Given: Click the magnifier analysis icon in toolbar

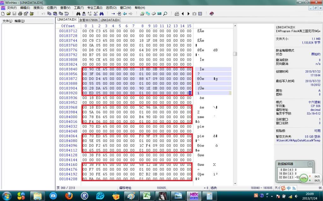Looking at the screenshot, I should [x=165, y=14].
